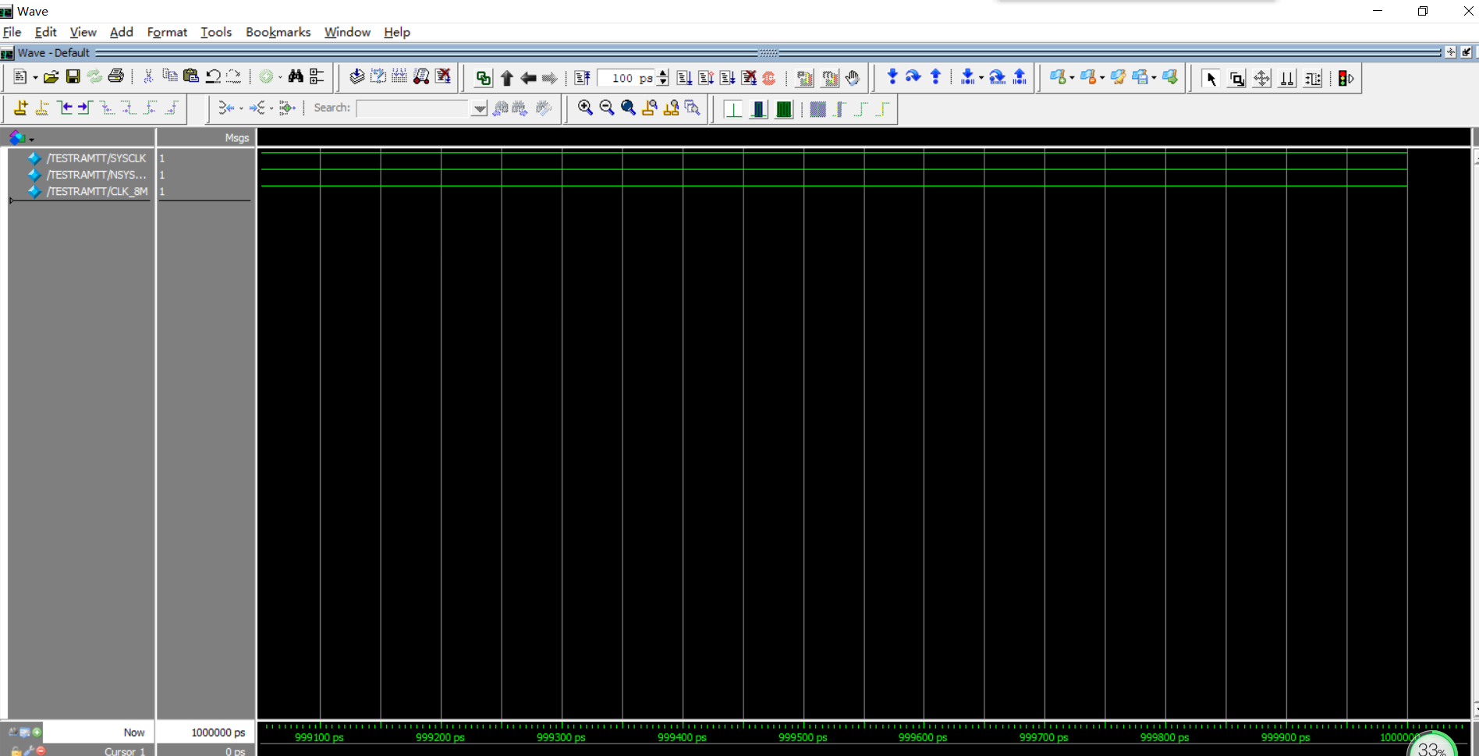Expand the New document dropdown arrow
Image resolution: width=1479 pixels, height=756 pixels.
pyautogui.click(x=34, y=76)
